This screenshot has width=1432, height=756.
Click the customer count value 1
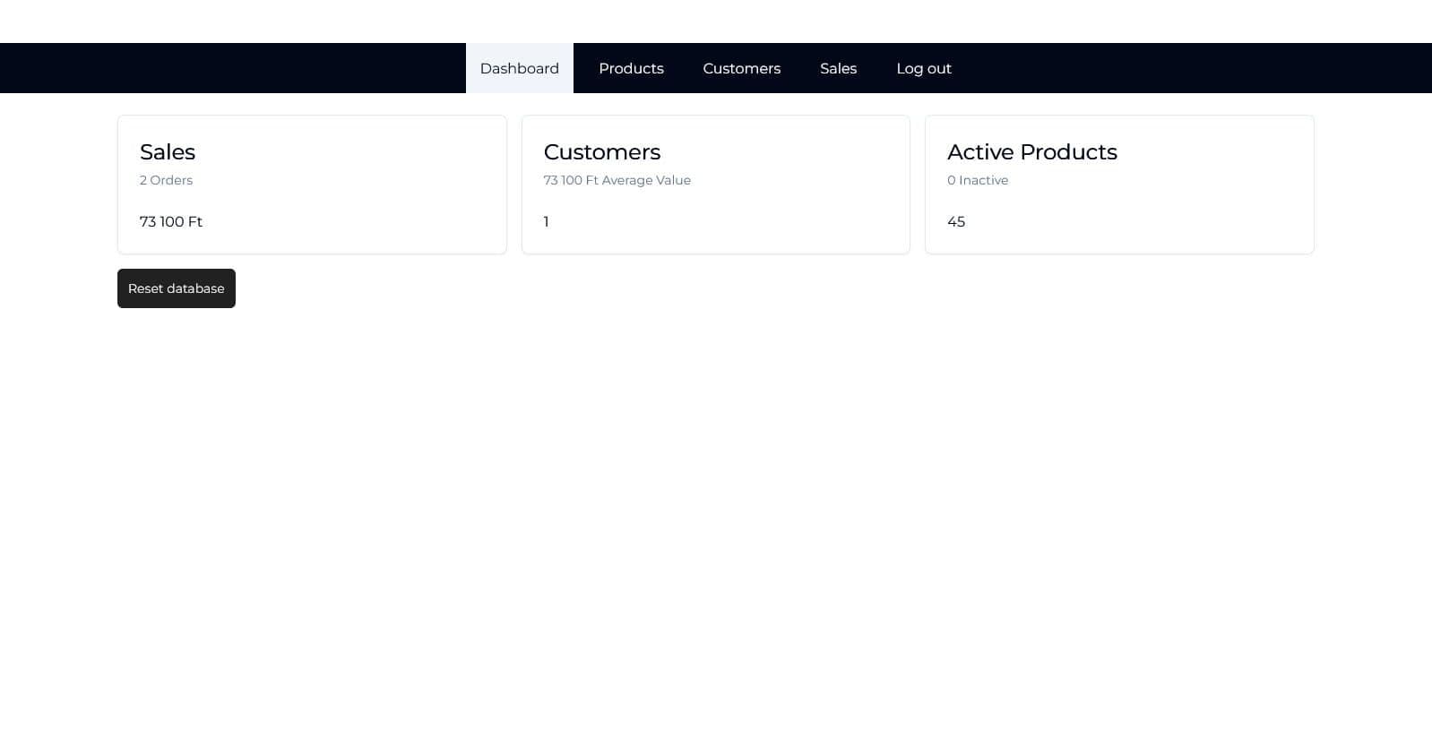[x=546, y=221]
